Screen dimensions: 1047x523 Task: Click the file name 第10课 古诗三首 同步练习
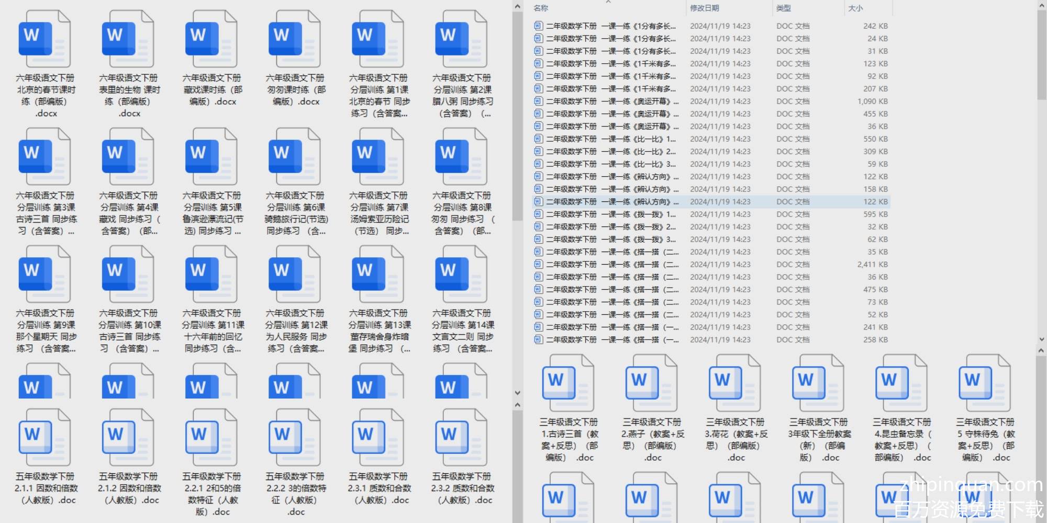click(129, 331)
